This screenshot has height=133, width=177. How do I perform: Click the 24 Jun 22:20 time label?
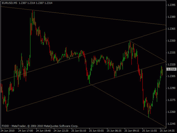[61, 131]
